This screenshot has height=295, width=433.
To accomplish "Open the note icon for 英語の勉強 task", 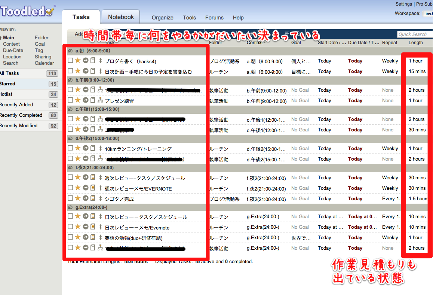I will 93,237.
